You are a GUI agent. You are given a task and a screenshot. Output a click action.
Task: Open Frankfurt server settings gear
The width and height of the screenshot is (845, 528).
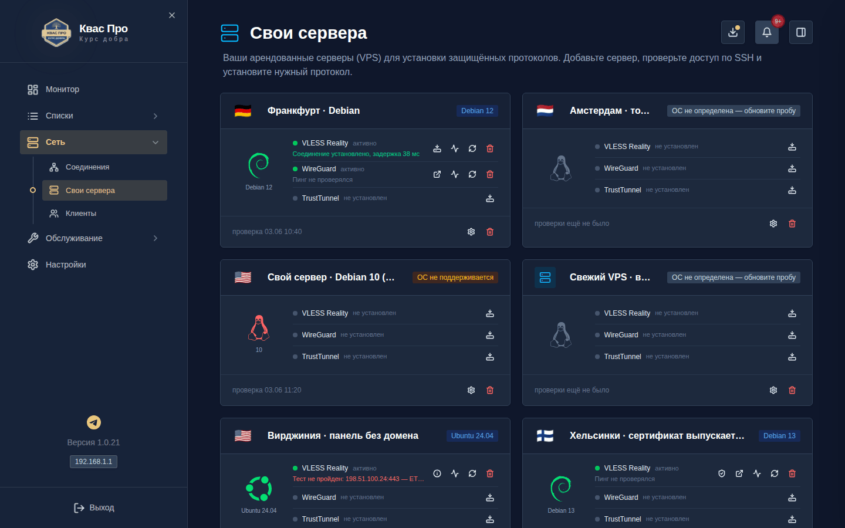[x=471, y=232]
